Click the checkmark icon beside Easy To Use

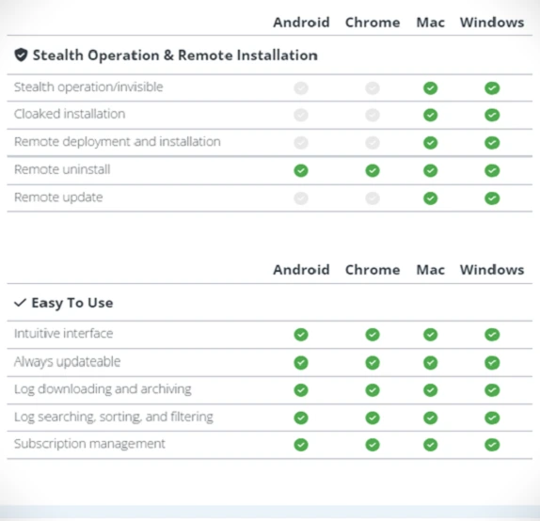click(x=20, y=303)
